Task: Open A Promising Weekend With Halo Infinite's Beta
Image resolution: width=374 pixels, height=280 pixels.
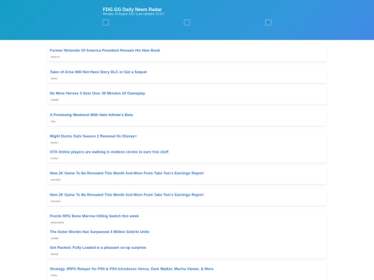Action: point(91,115)
